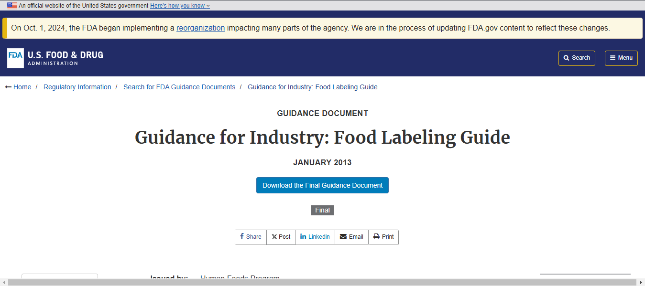Go to the Home breadcrumb

pos(22,87)
